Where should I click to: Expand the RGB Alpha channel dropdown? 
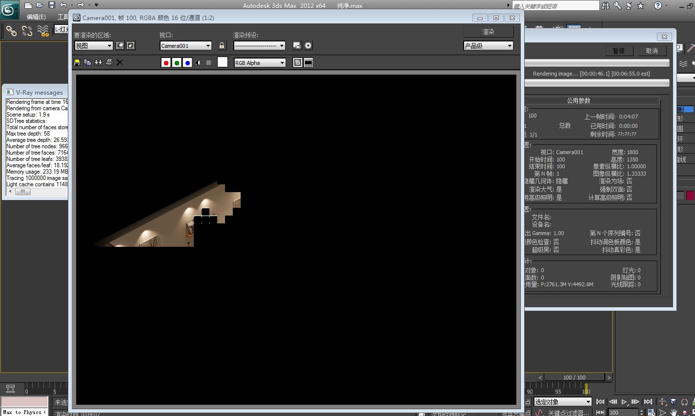click(x=260, y=63)
